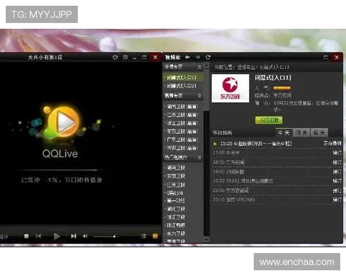Click the breadcrumb path at top of 视频库
Screen dimensions: 346x276
pos(252,67)
